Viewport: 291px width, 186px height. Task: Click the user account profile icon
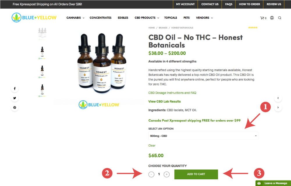click(x=272, y=18)
